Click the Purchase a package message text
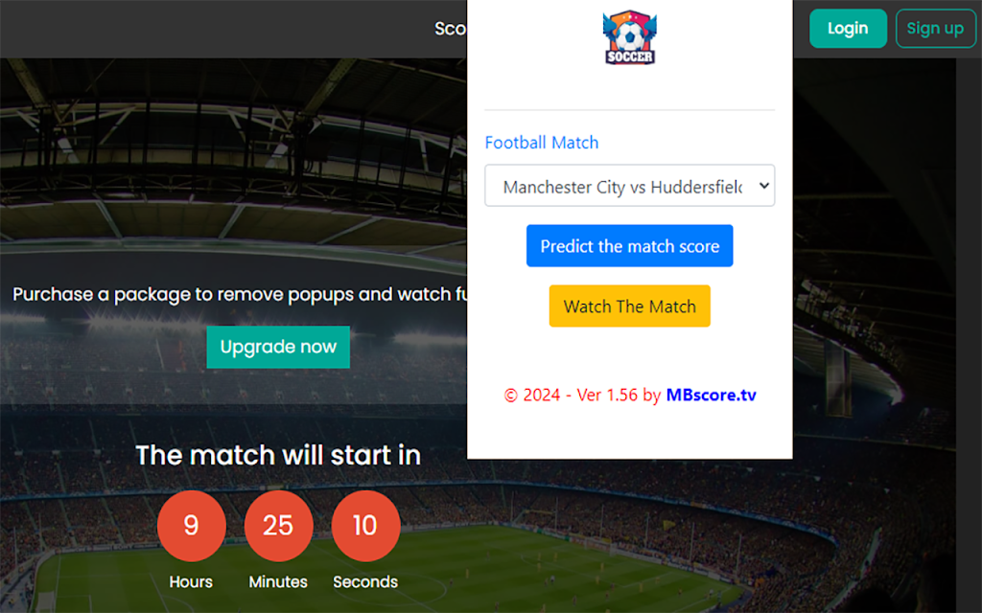This screenshot has height=613, width=982. click(239, 294)
